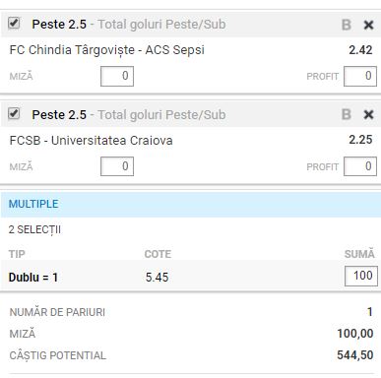Click the 5.45 combined odds value

[x=157, y=278]
